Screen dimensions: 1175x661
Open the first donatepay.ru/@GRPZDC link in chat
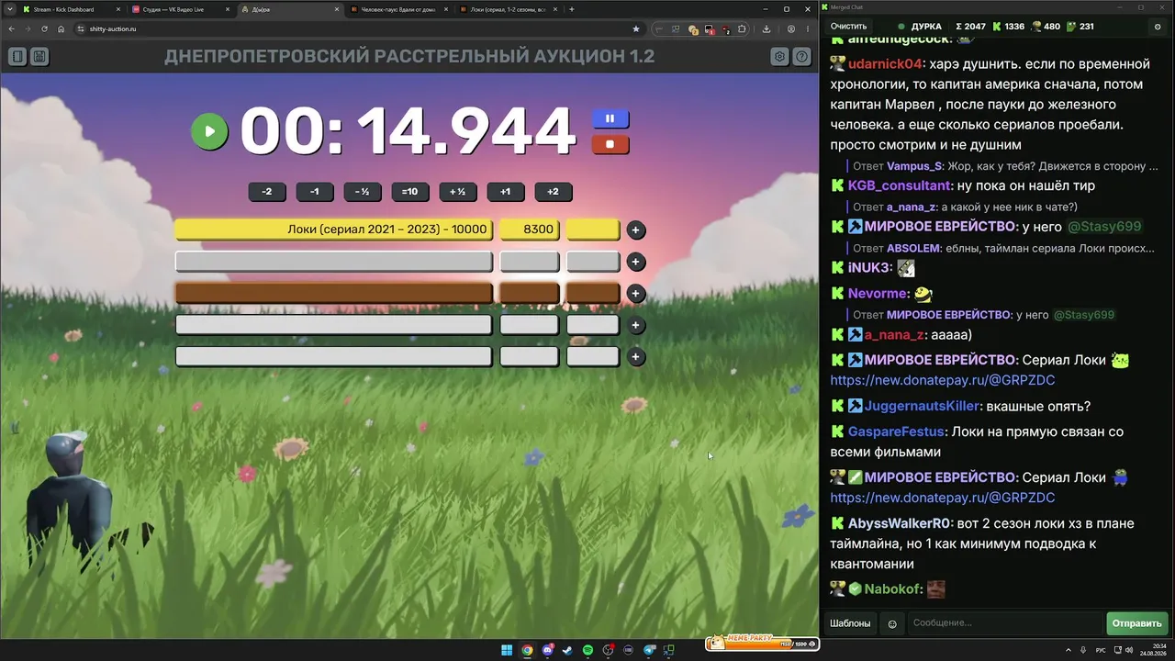click(943, 380)
